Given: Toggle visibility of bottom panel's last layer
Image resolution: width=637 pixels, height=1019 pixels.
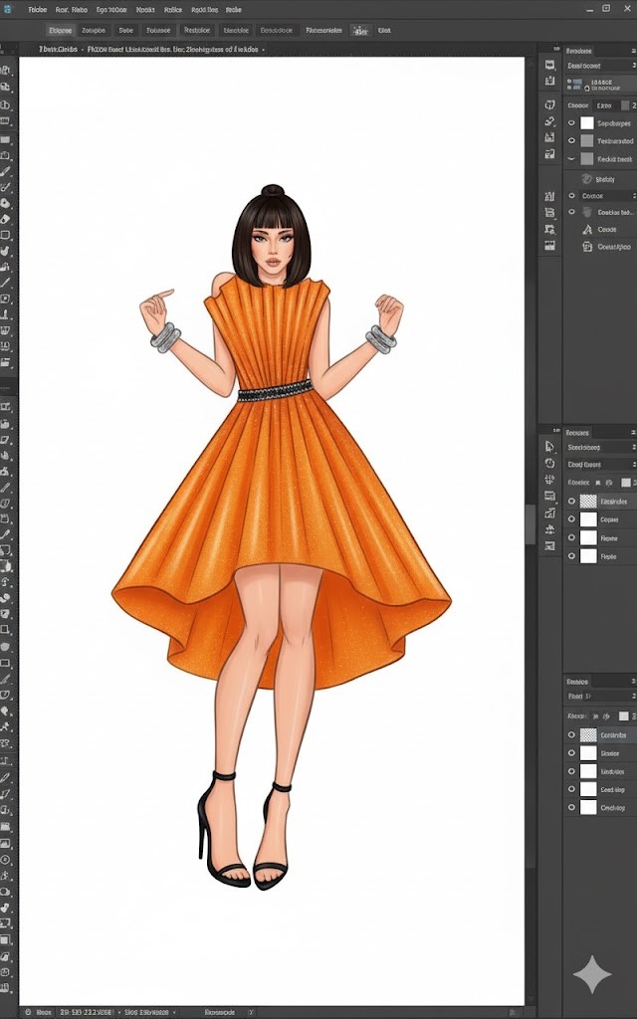Looking at the screenshot, I should coord(571,807).
